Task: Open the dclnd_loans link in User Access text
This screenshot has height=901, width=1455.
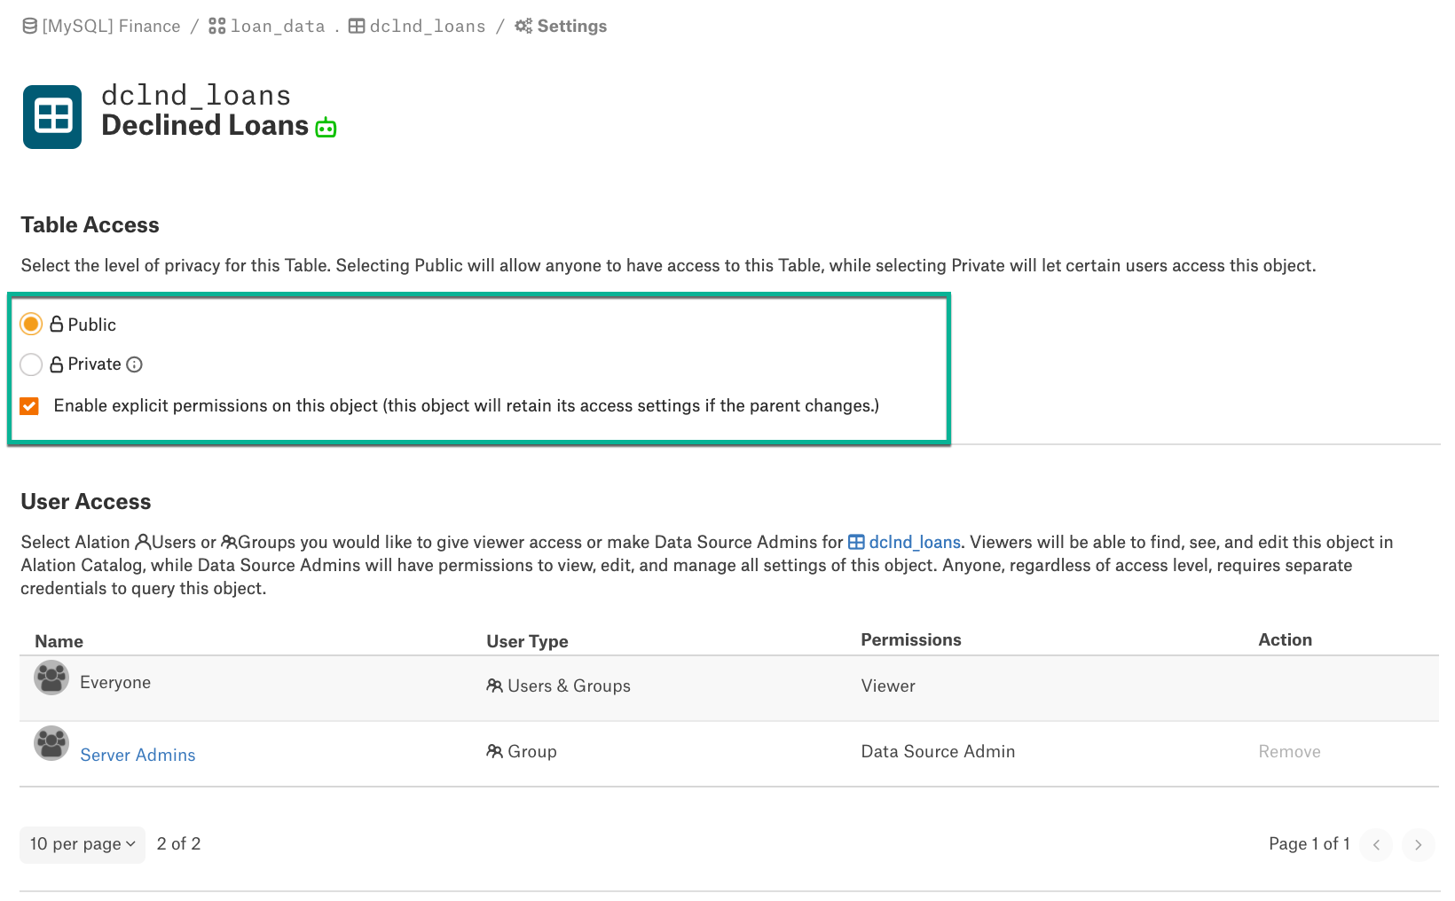Action: coord(915,542)
